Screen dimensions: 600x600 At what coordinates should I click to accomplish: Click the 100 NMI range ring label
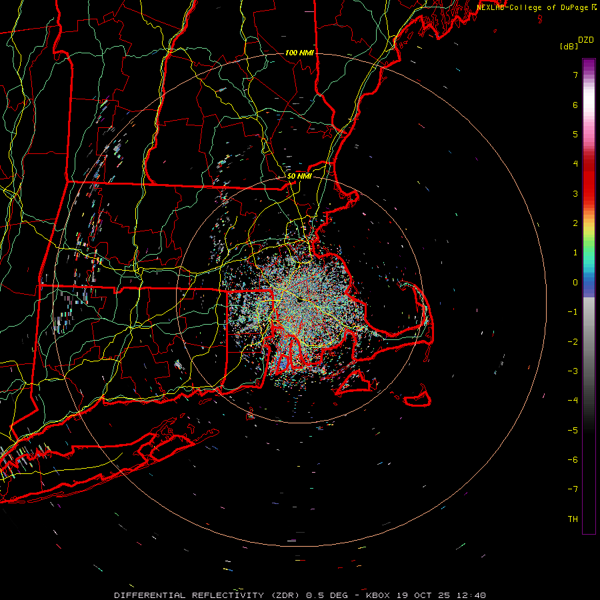299,53
